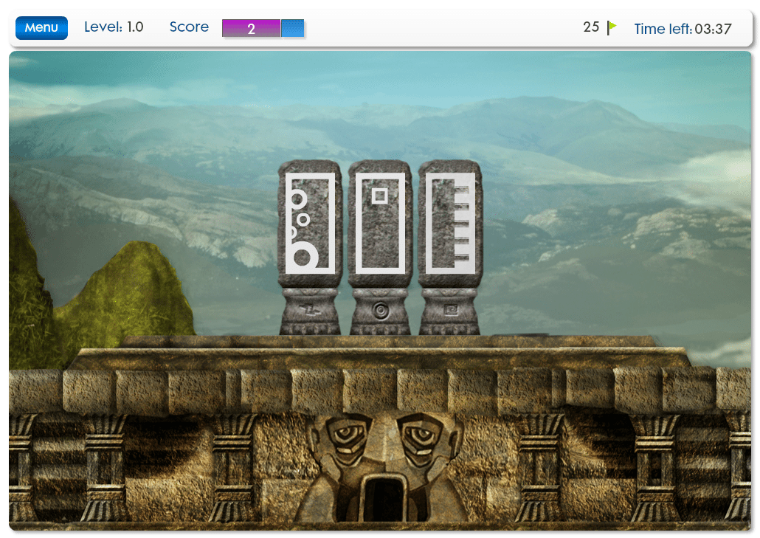This screenshot has height=538, width=760.
Task: Click the Level: 1.0 indicator
Action: pyautogui.click(x=114, y=27)
